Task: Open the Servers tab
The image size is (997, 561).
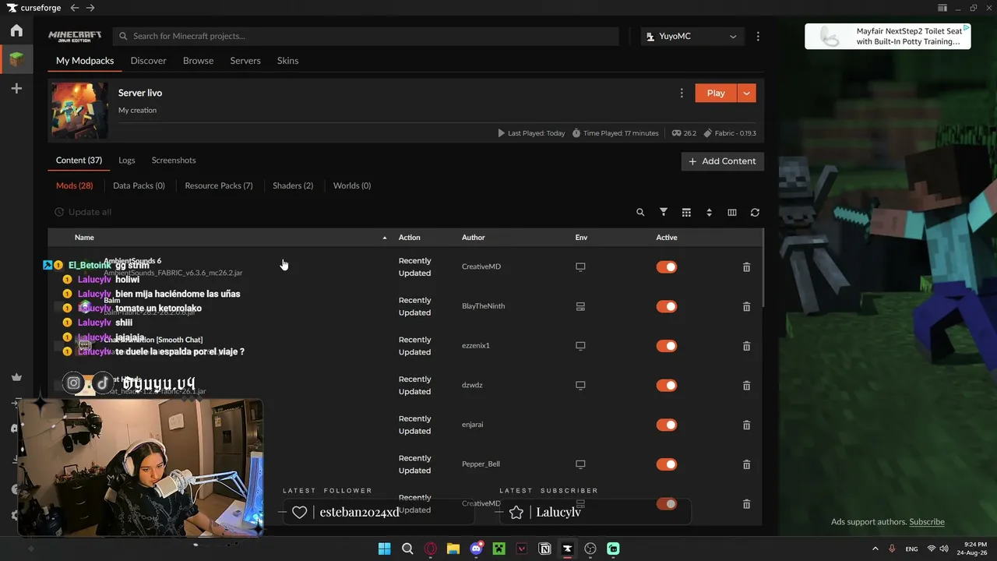Action: (245, 61)
